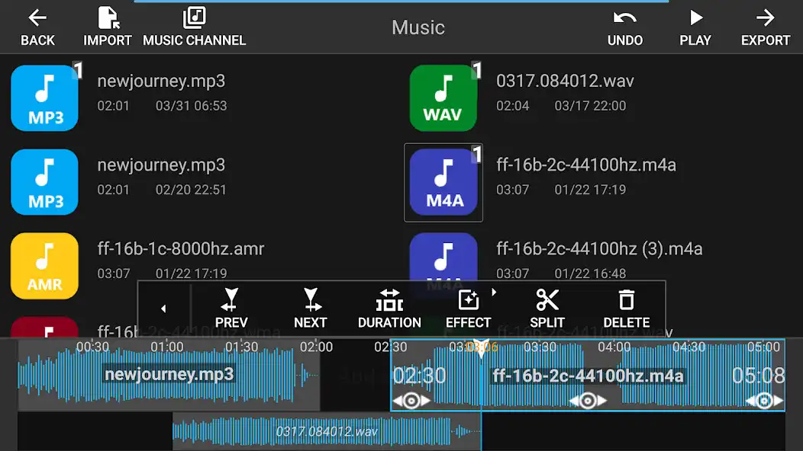Screen dimensions: 803x451
Task: Play the music project
Action: (x=695, y=28)
